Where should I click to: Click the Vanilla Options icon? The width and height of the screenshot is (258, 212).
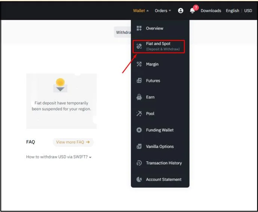point(139,146)
